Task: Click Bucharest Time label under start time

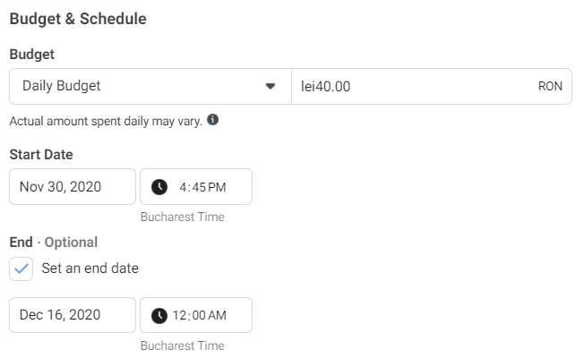Action: (x=183, y=217)
